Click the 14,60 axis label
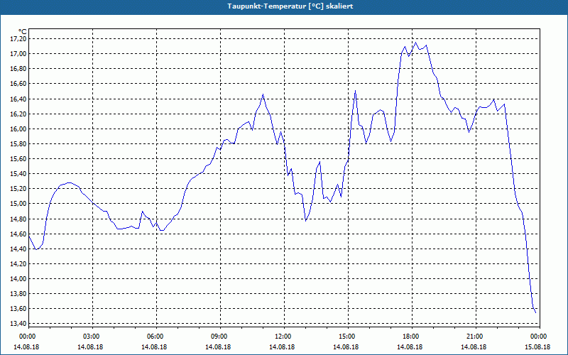 pyautogui.click(x=18, y=234)
